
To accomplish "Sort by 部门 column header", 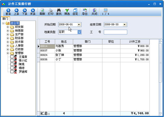I will (88, 42).
